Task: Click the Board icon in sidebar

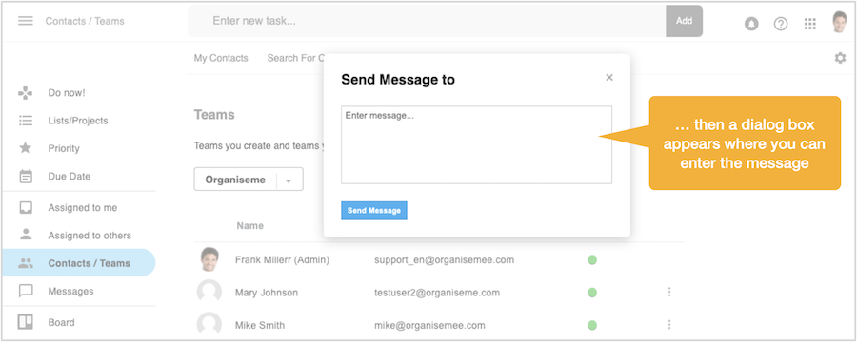Action: click(x=26, y=322)
